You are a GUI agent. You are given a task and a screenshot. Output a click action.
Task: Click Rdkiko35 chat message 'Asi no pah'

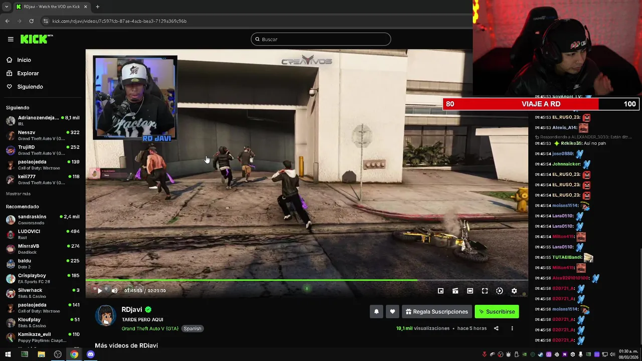(594, 143)
